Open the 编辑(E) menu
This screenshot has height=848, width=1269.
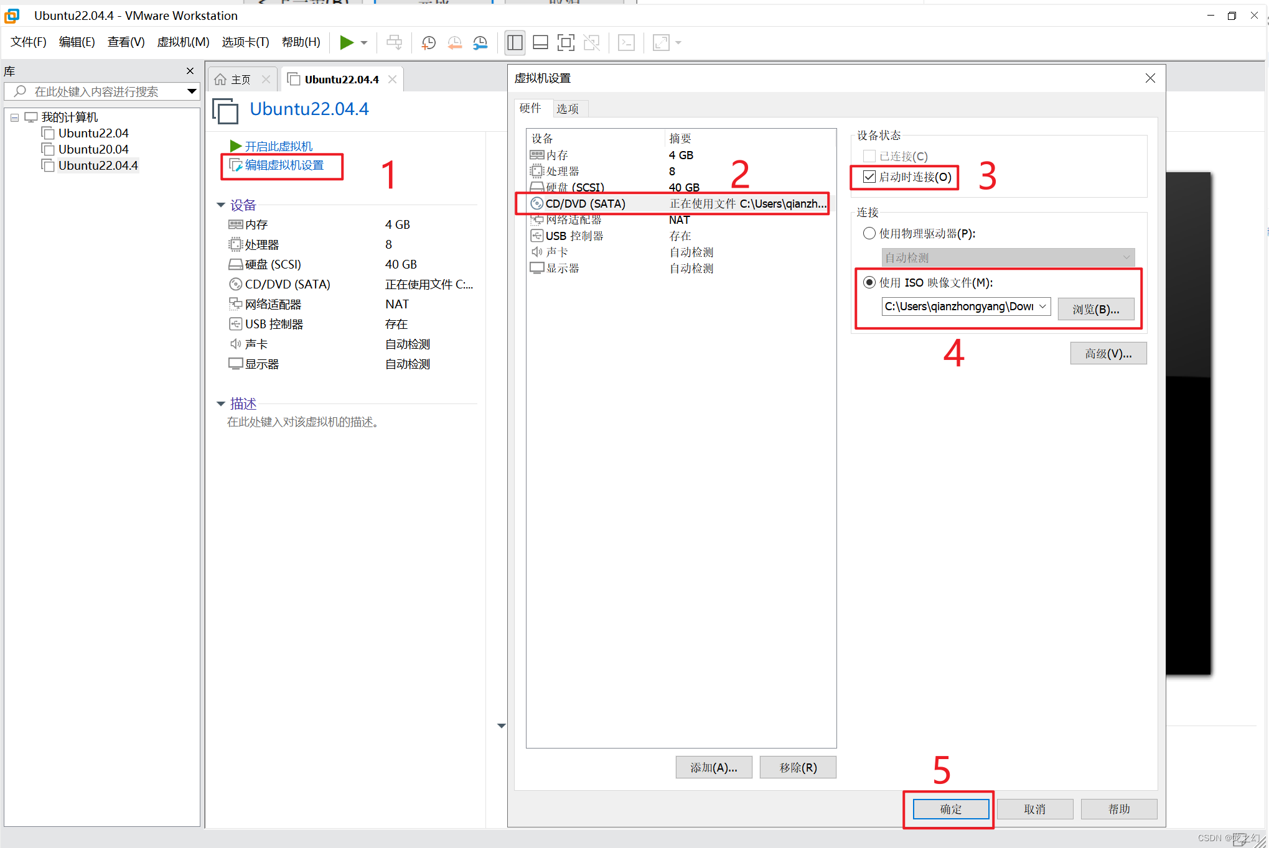pos(77,42)
